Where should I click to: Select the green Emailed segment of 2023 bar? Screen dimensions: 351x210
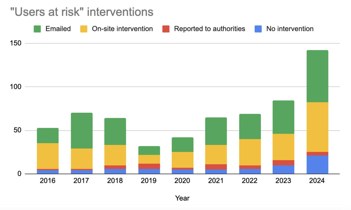[283, 117]
